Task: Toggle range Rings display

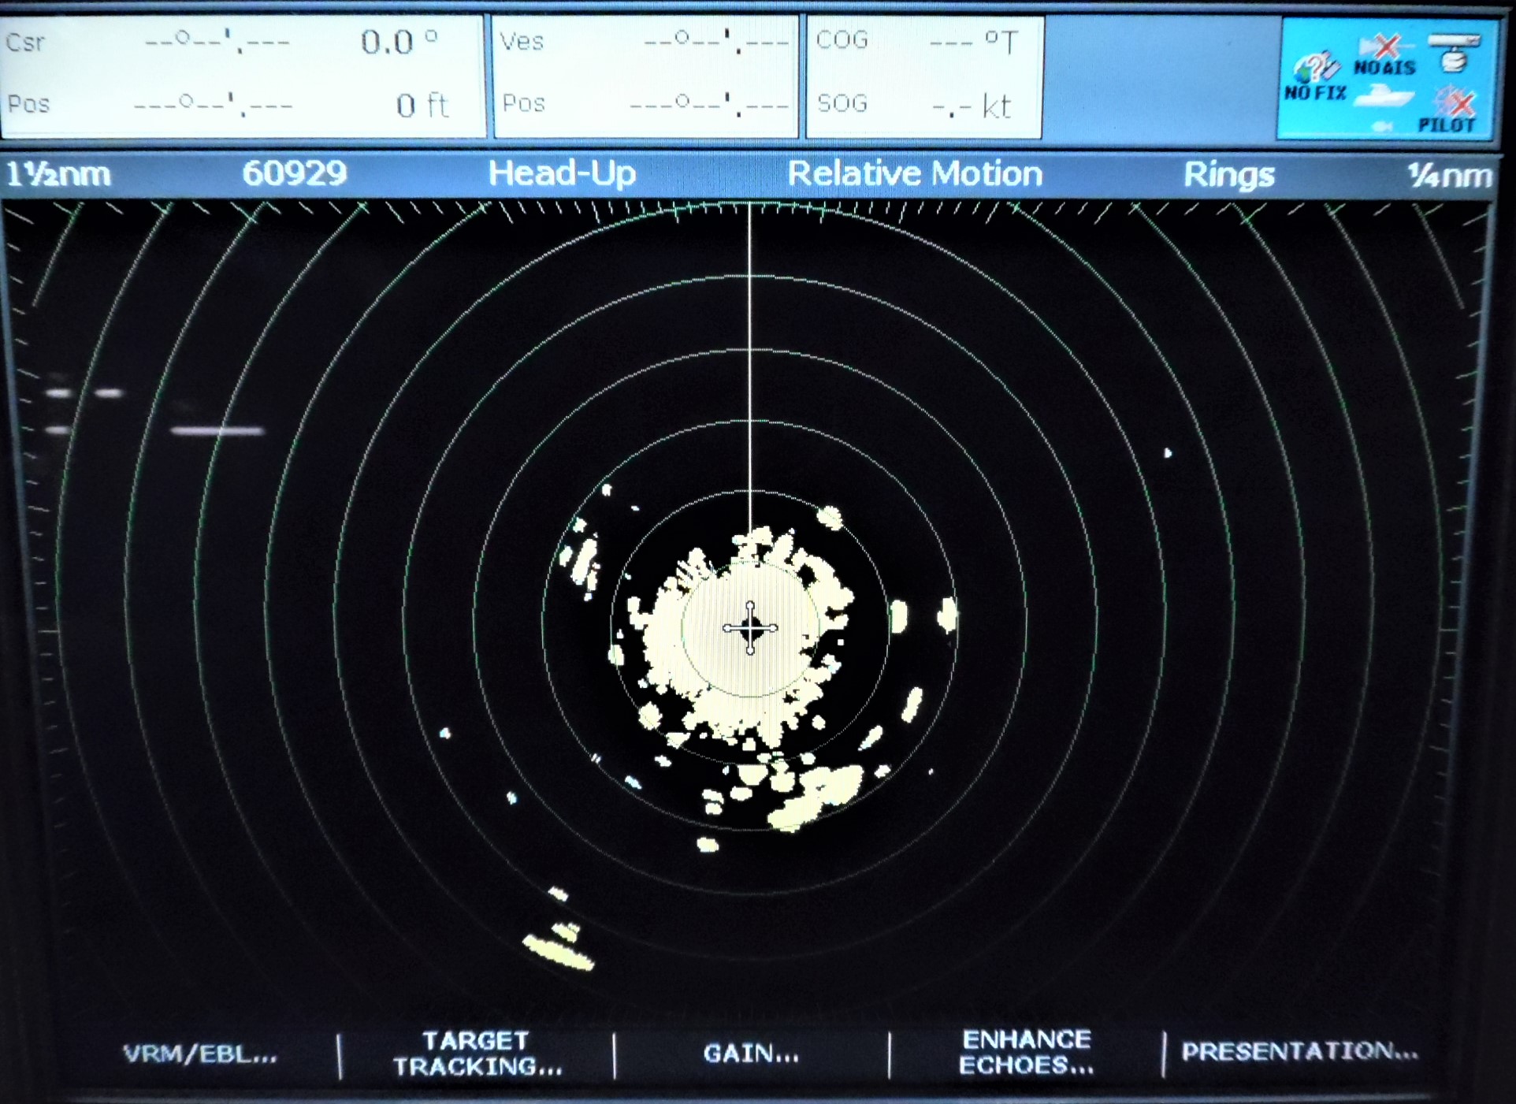Action: pyautogui.click(x=1228, y=174)
